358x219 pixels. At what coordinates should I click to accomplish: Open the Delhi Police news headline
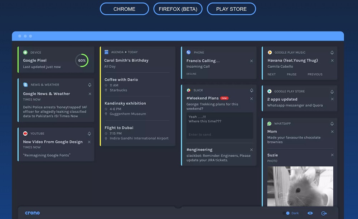coord(55,112)
